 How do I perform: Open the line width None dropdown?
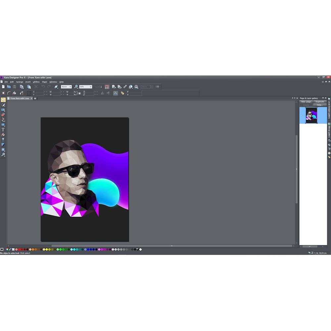71,87
